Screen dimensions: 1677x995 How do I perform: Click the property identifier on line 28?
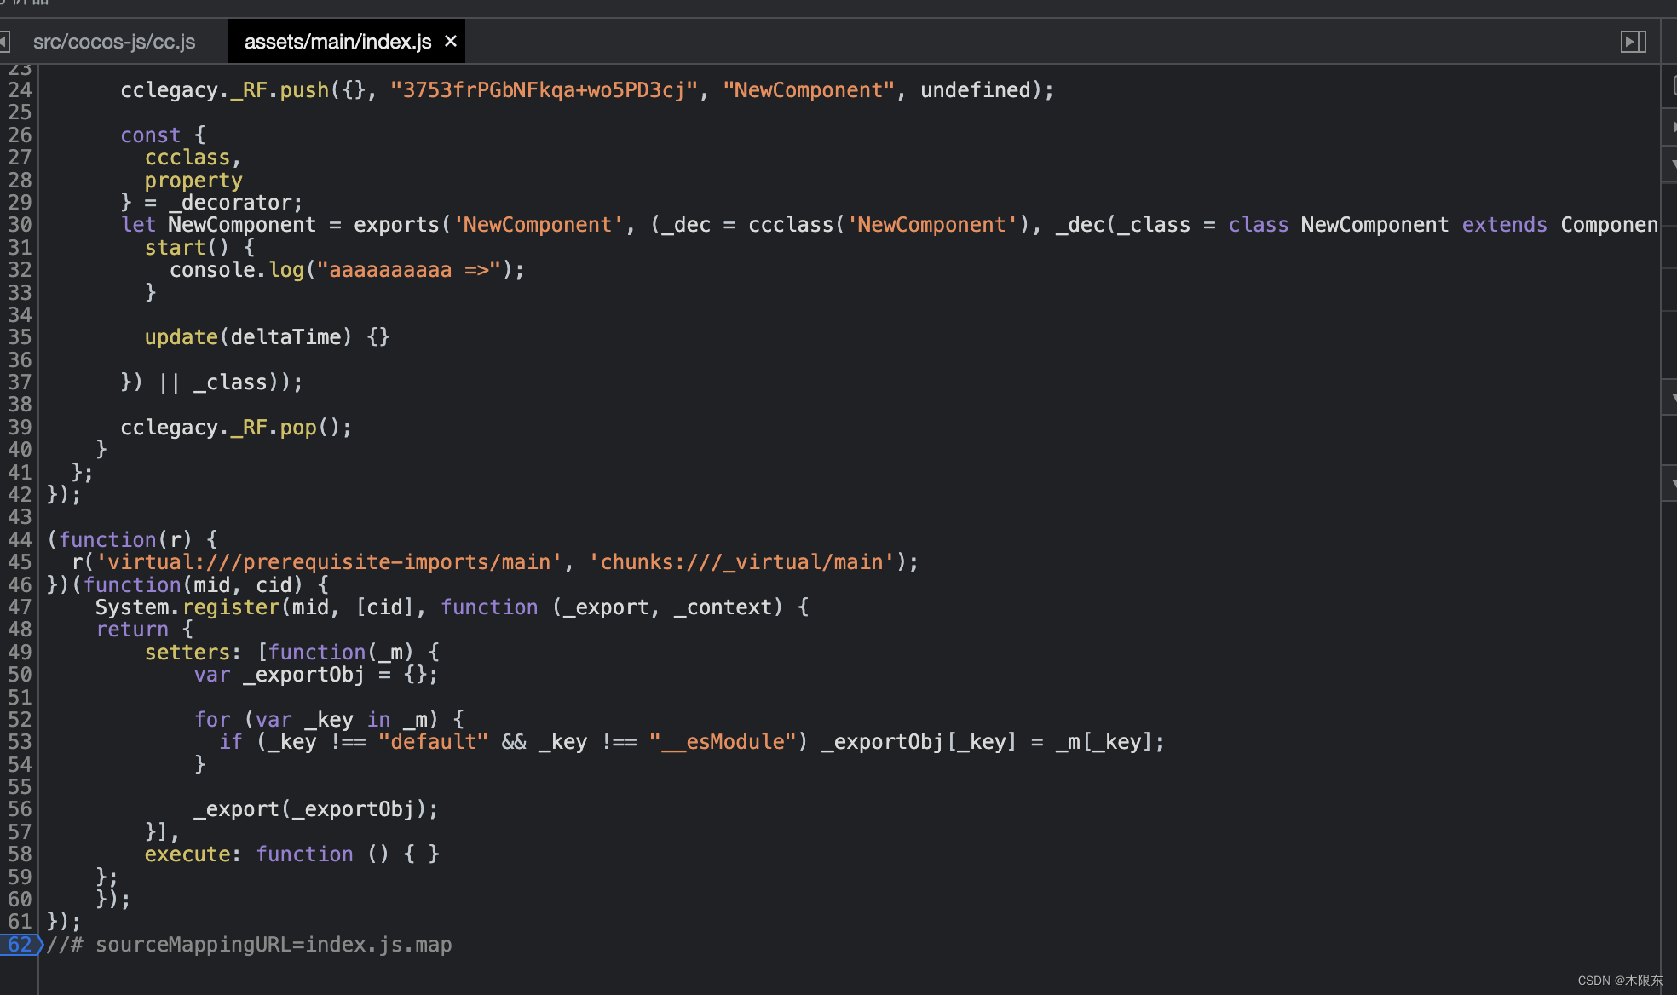pos(193,181)
